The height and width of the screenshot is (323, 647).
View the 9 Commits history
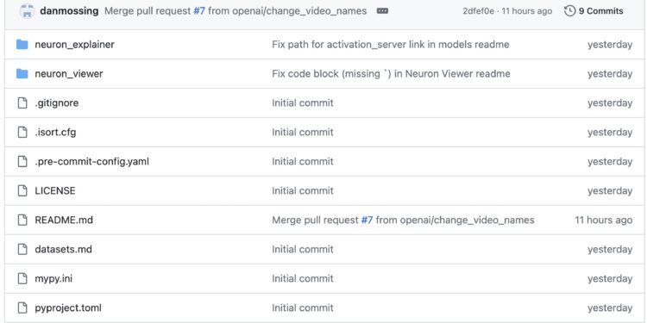coord(600,11)
